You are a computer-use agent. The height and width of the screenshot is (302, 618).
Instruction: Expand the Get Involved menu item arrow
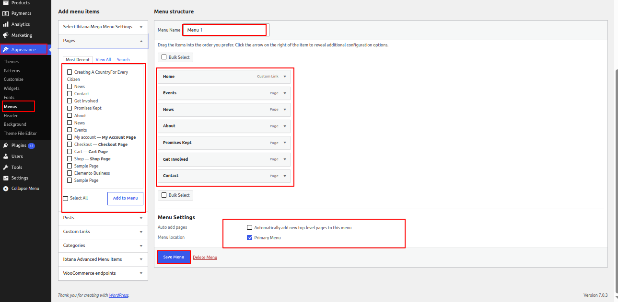point(285,159)
